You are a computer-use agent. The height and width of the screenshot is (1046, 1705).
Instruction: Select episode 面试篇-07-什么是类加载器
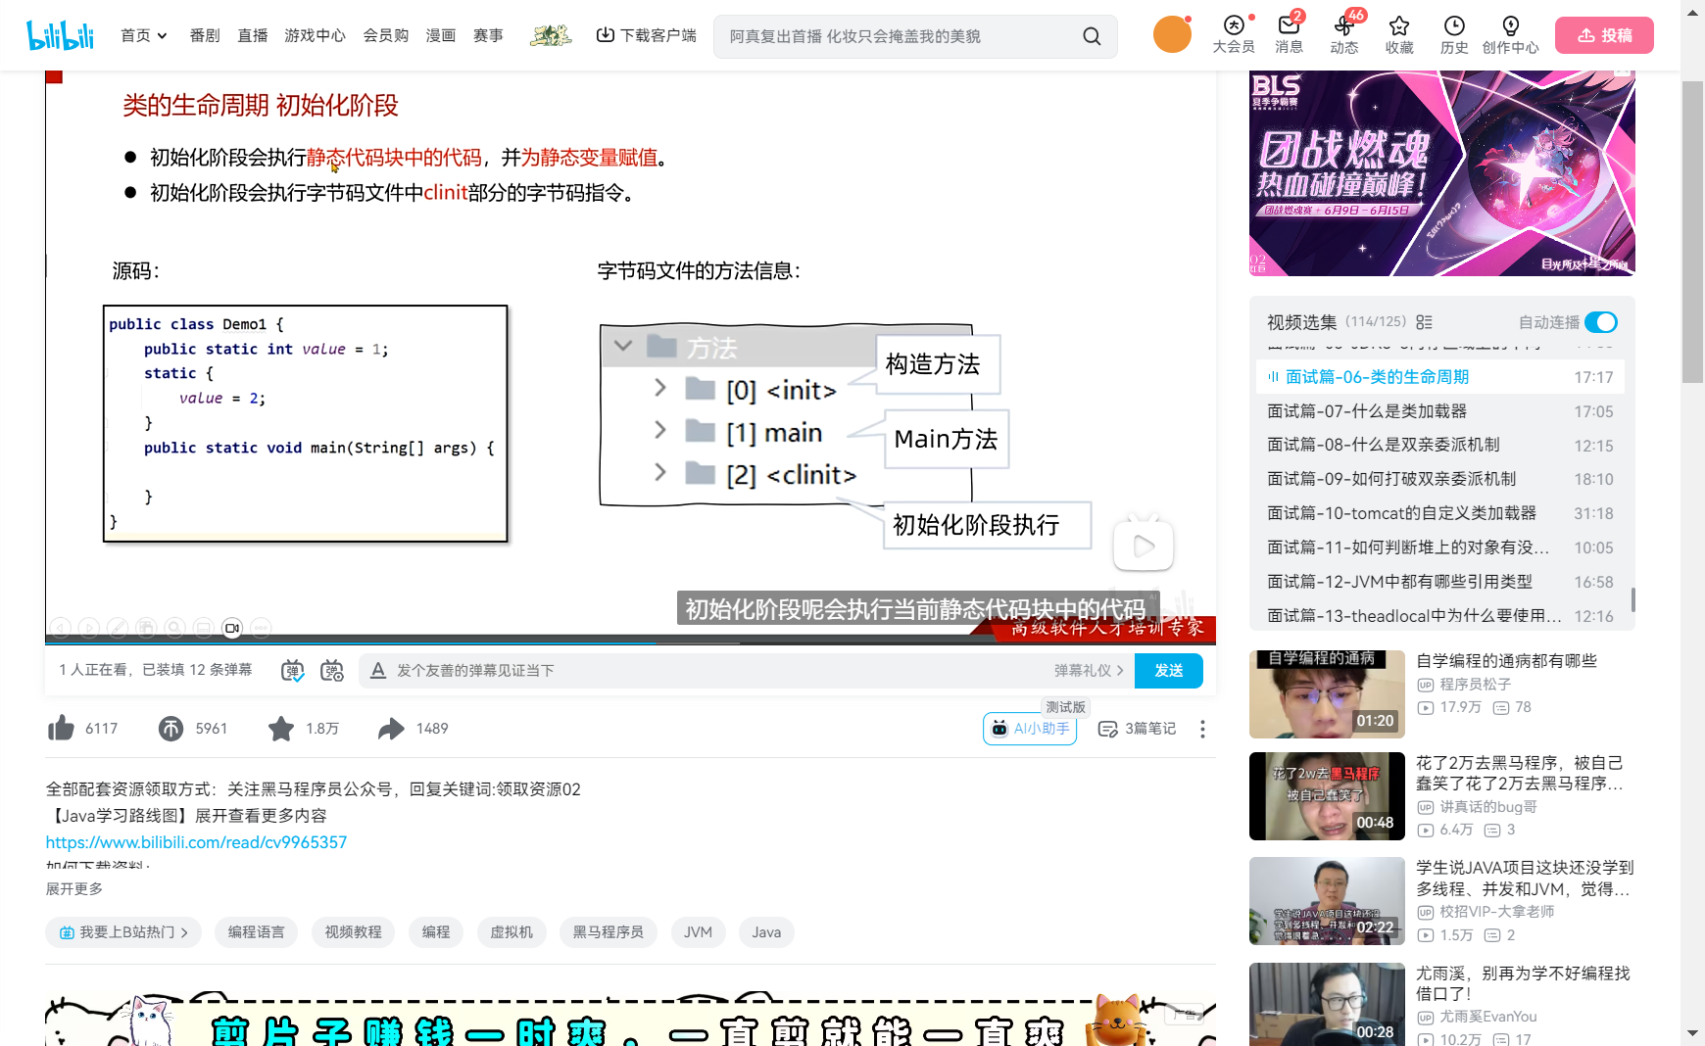tap(1440, 411)
